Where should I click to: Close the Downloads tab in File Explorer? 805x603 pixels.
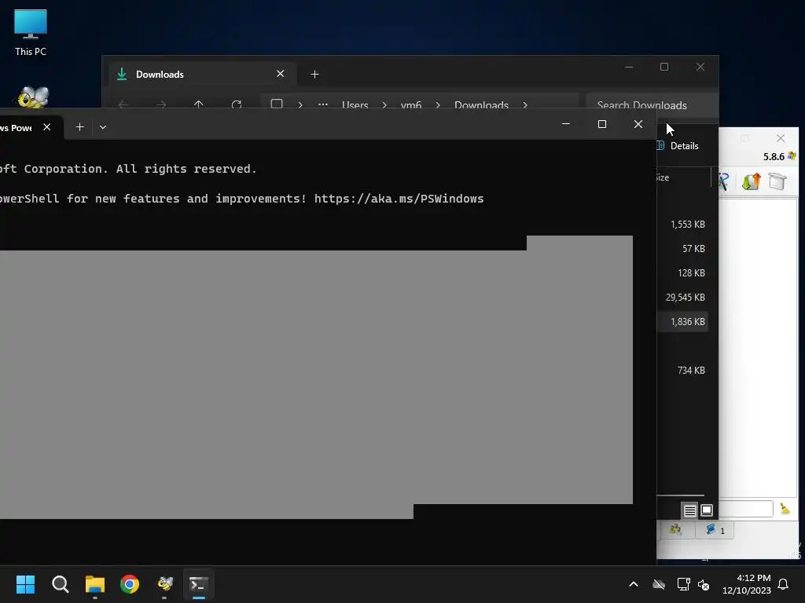tap(281, 74)
